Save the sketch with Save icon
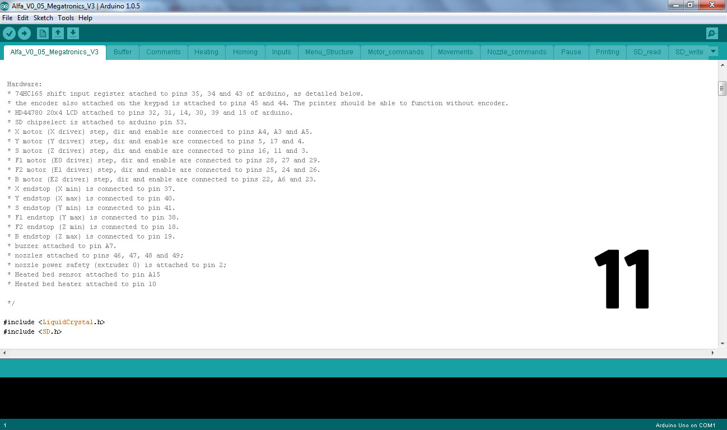This screenshot has width=727, height=430. (73, 33)
